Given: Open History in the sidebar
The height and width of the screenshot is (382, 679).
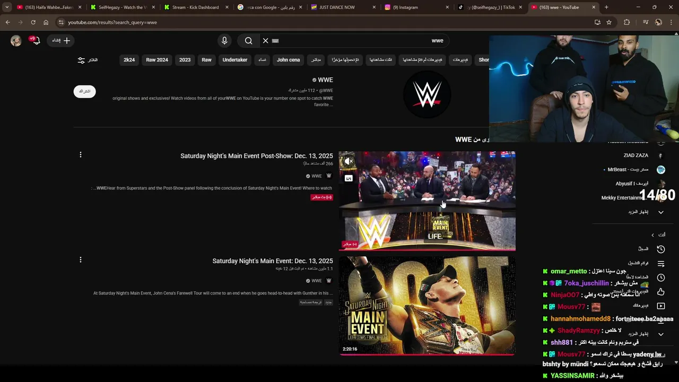Looking at the screenshot, I should pos(661,249).
